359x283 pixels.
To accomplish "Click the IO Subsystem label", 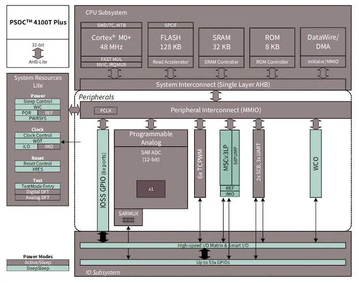I will (x=103, y=273).
